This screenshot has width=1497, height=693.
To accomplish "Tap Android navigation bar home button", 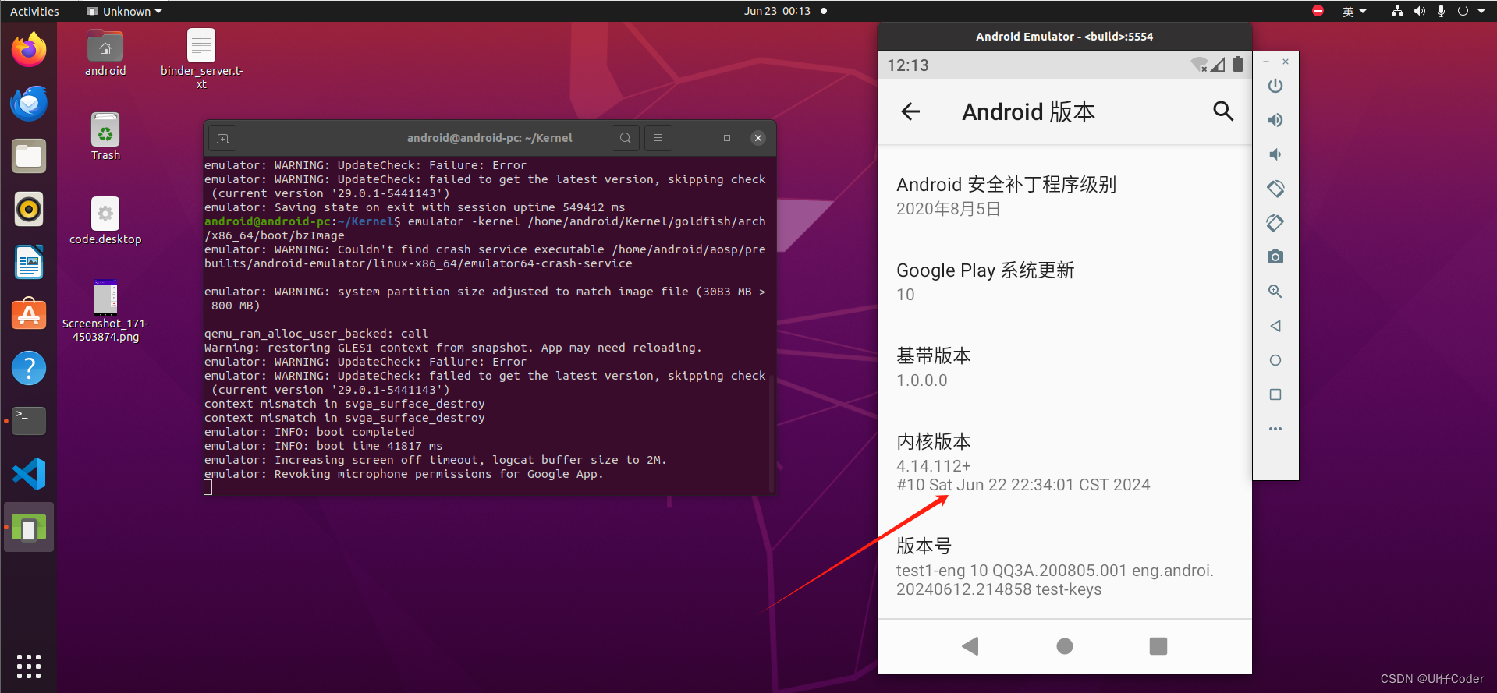I will pyautogui.click(x=1065, y=646).
